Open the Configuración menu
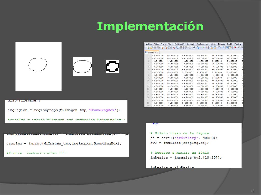 pyautogui.click(x=203, y=44)
